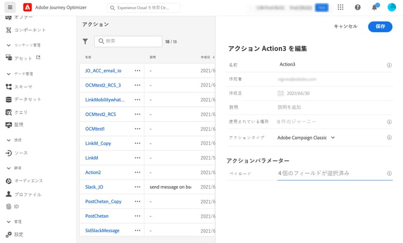Select オーディエンス in the sidebar
Screen dimensions: 403x243
[x=28, y=181]
